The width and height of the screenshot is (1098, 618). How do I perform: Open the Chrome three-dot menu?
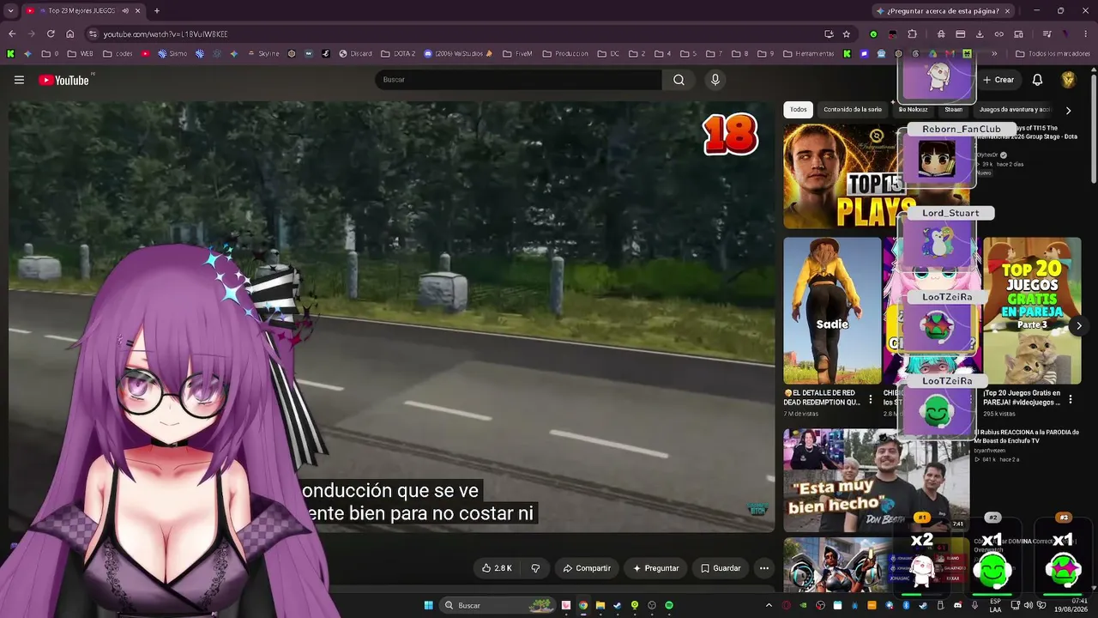pos(1086,33)
